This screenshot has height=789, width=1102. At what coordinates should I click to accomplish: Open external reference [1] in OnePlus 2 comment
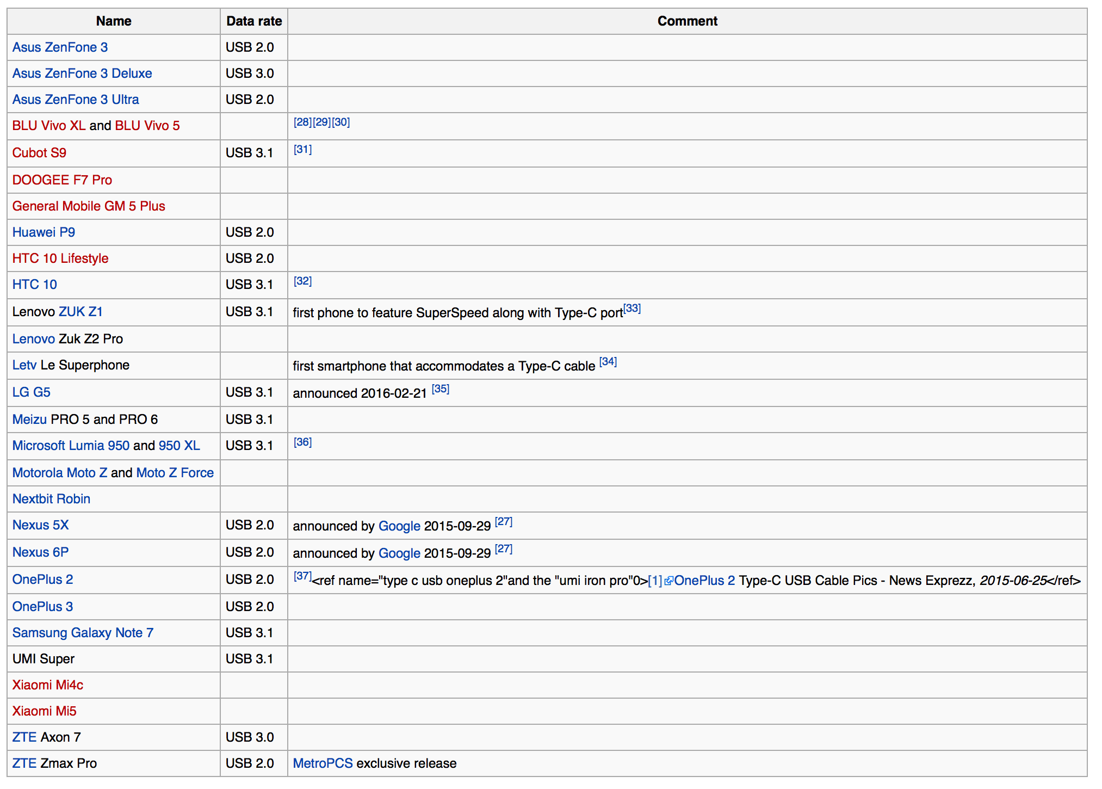[655, 581]
